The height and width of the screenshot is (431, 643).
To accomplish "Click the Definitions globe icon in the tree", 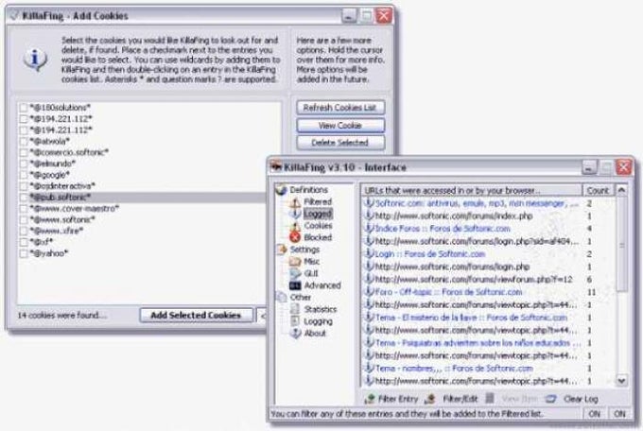I will pyautogui.click(x=282, y=190).
